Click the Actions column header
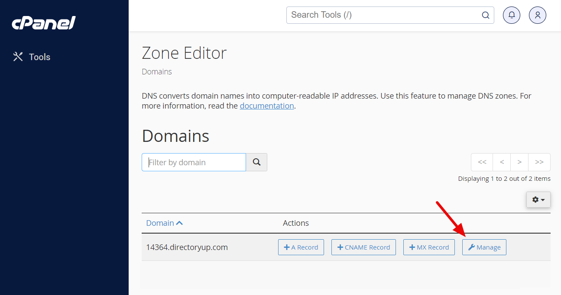This screenshot has width=561, height=295. (x=296, y=223)
